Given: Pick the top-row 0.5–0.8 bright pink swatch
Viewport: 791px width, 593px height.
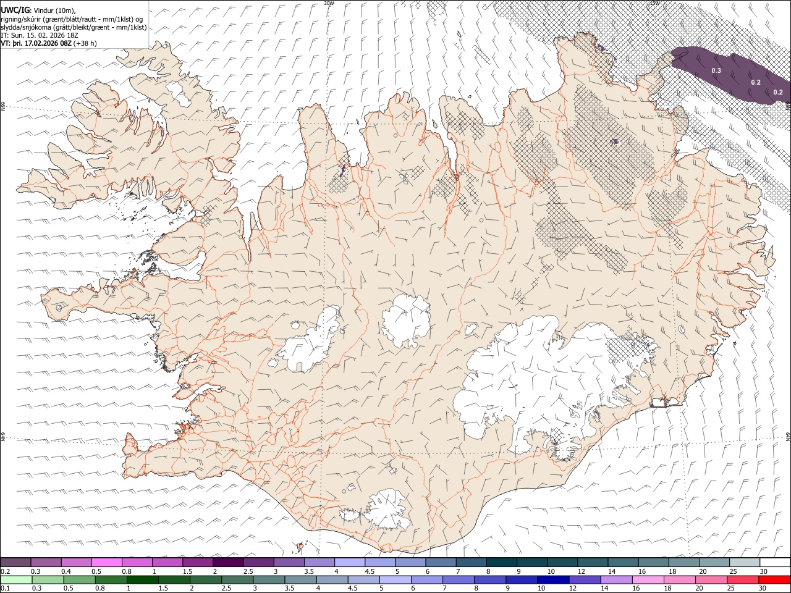Looking at the screenshot, I should 106,562.
